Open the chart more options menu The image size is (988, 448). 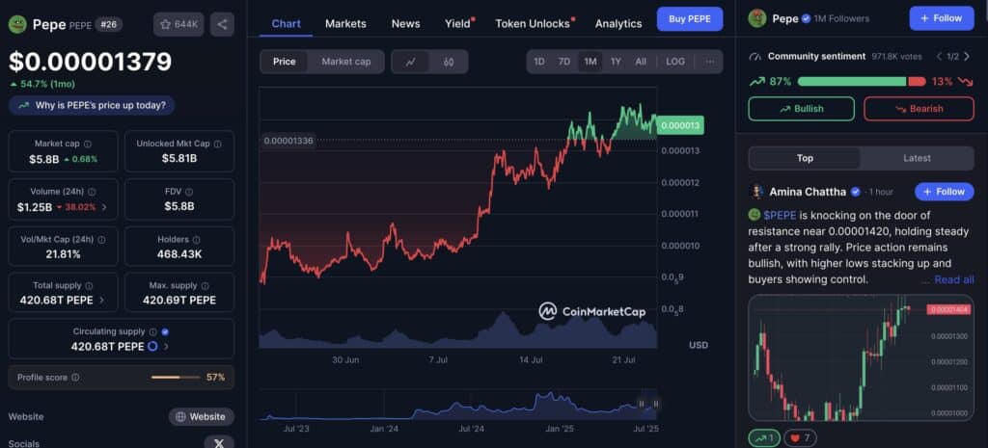[x=710, y=62]
